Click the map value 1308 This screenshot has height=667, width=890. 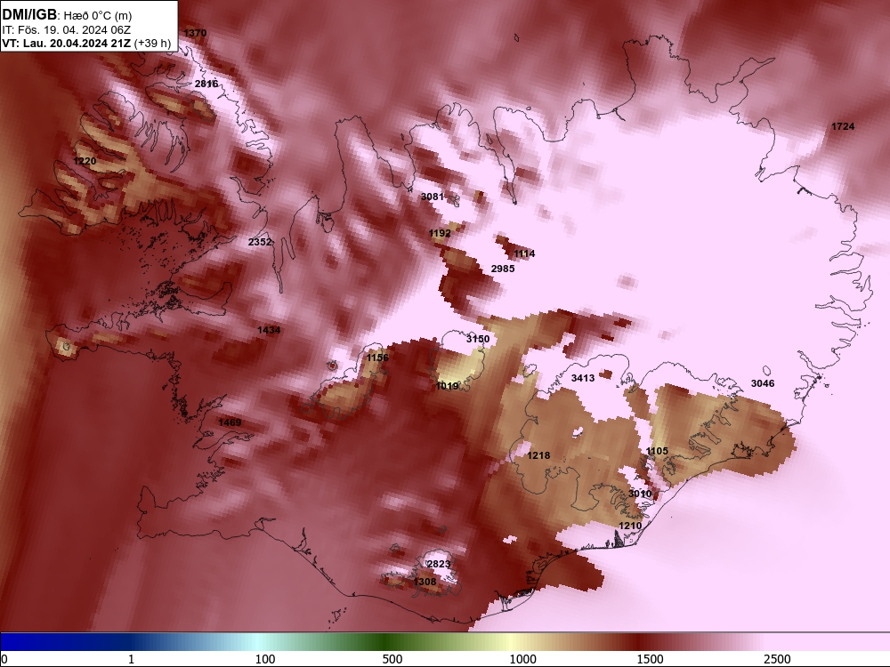[x=425, y=582]
